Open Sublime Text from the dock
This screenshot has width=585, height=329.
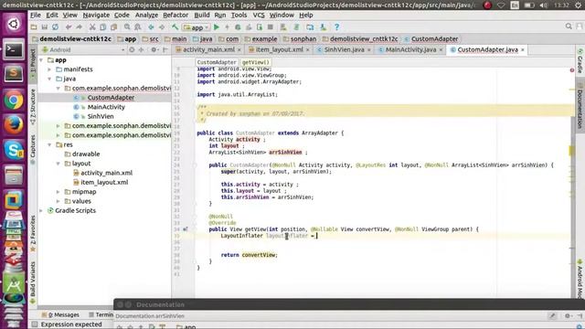click(x=14, y=74)
